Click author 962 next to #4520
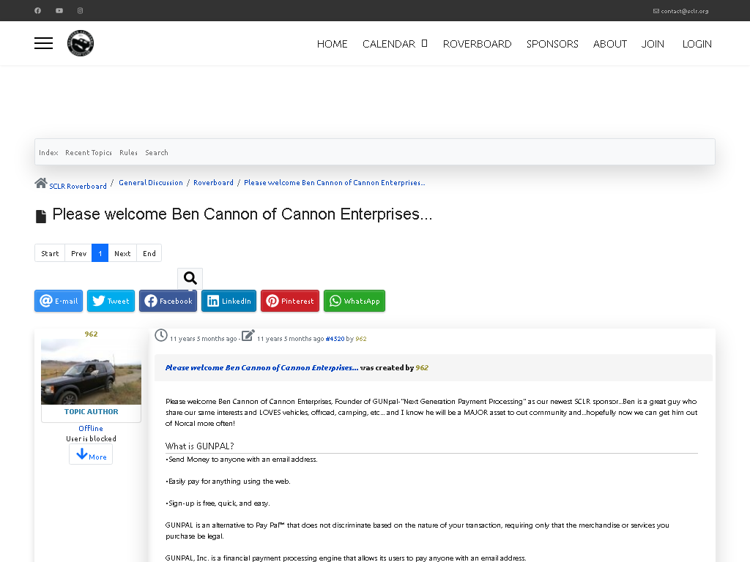 point(361,339)
